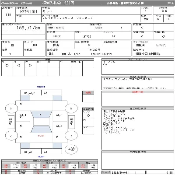
Task: Click the A1 rear bumper cell
Action: tap(52, 151)
